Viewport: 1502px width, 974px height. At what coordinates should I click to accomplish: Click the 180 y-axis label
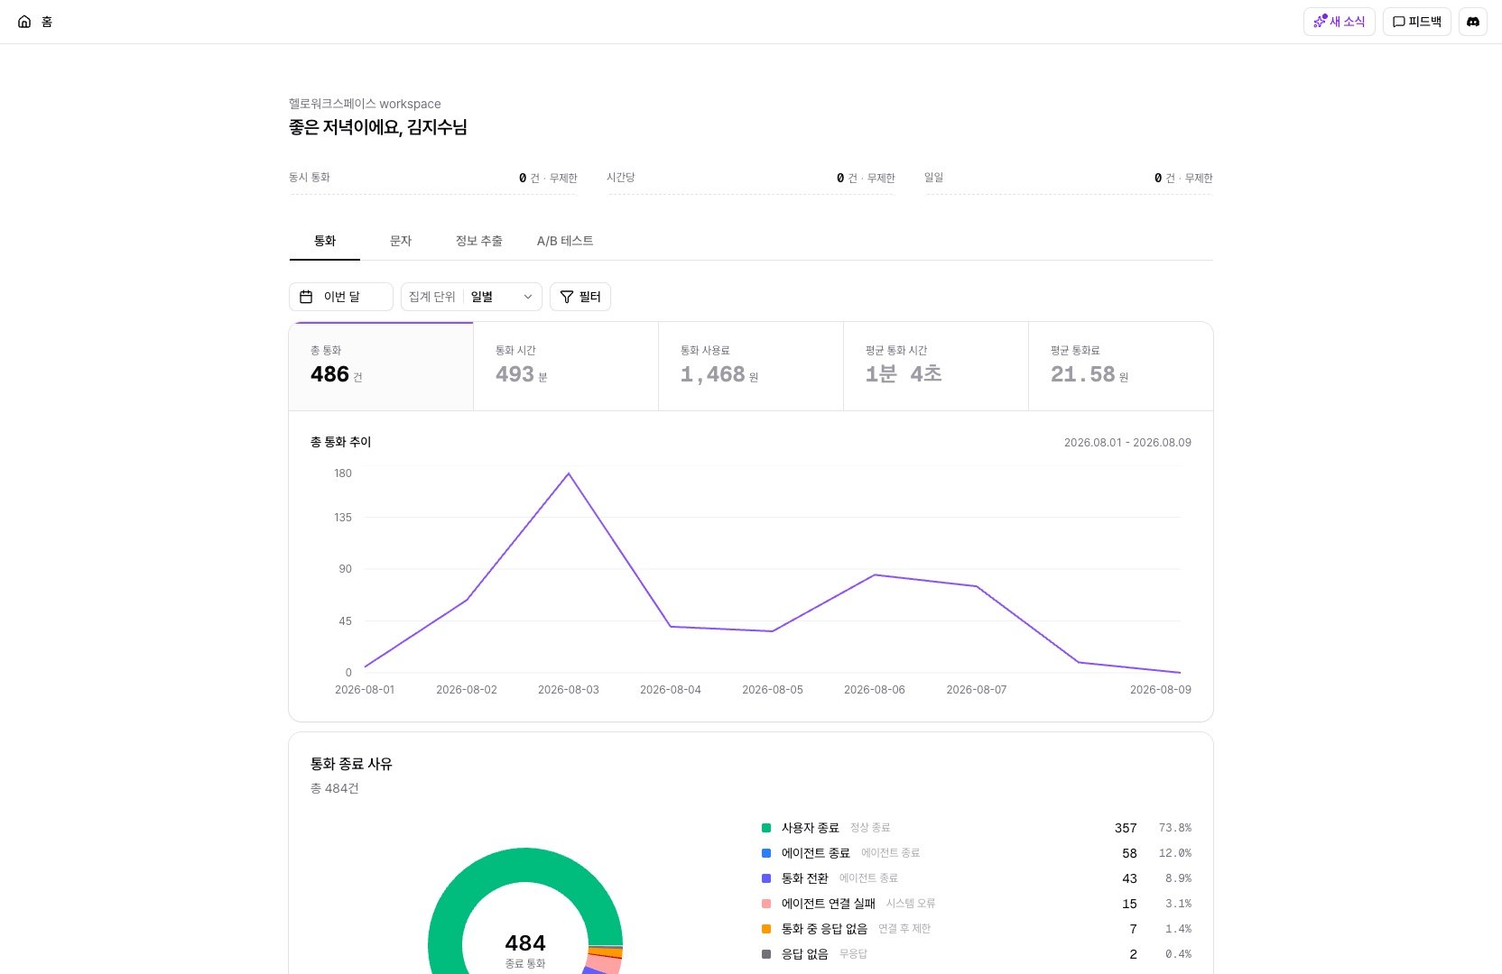point(343,473)
